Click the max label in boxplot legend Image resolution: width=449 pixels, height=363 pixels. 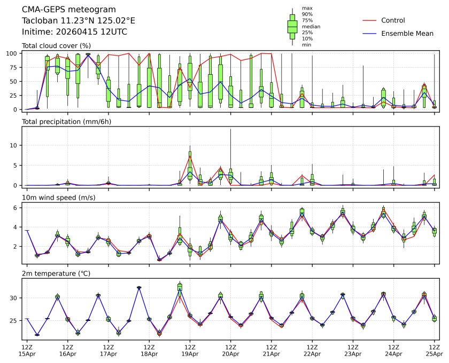pos(306,9)
